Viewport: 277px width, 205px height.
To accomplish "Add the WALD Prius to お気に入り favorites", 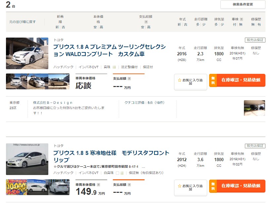I will click(x=190, y=82).
